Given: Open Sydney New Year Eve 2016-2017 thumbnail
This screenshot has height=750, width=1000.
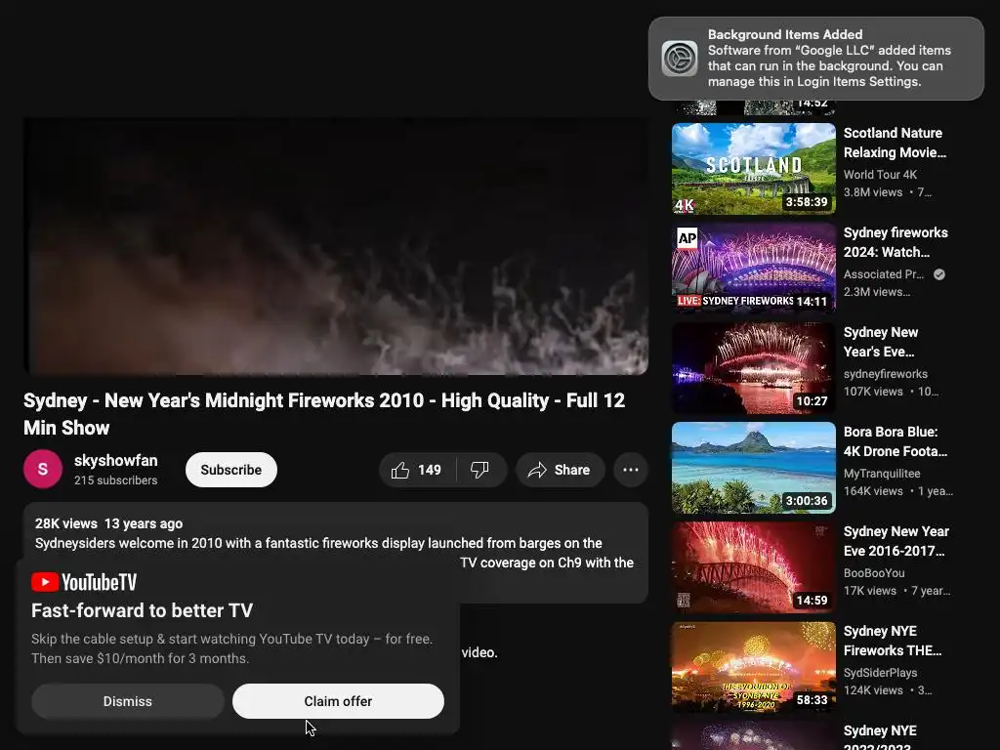Looking at the screenshot, I should [x=753, y=567].
